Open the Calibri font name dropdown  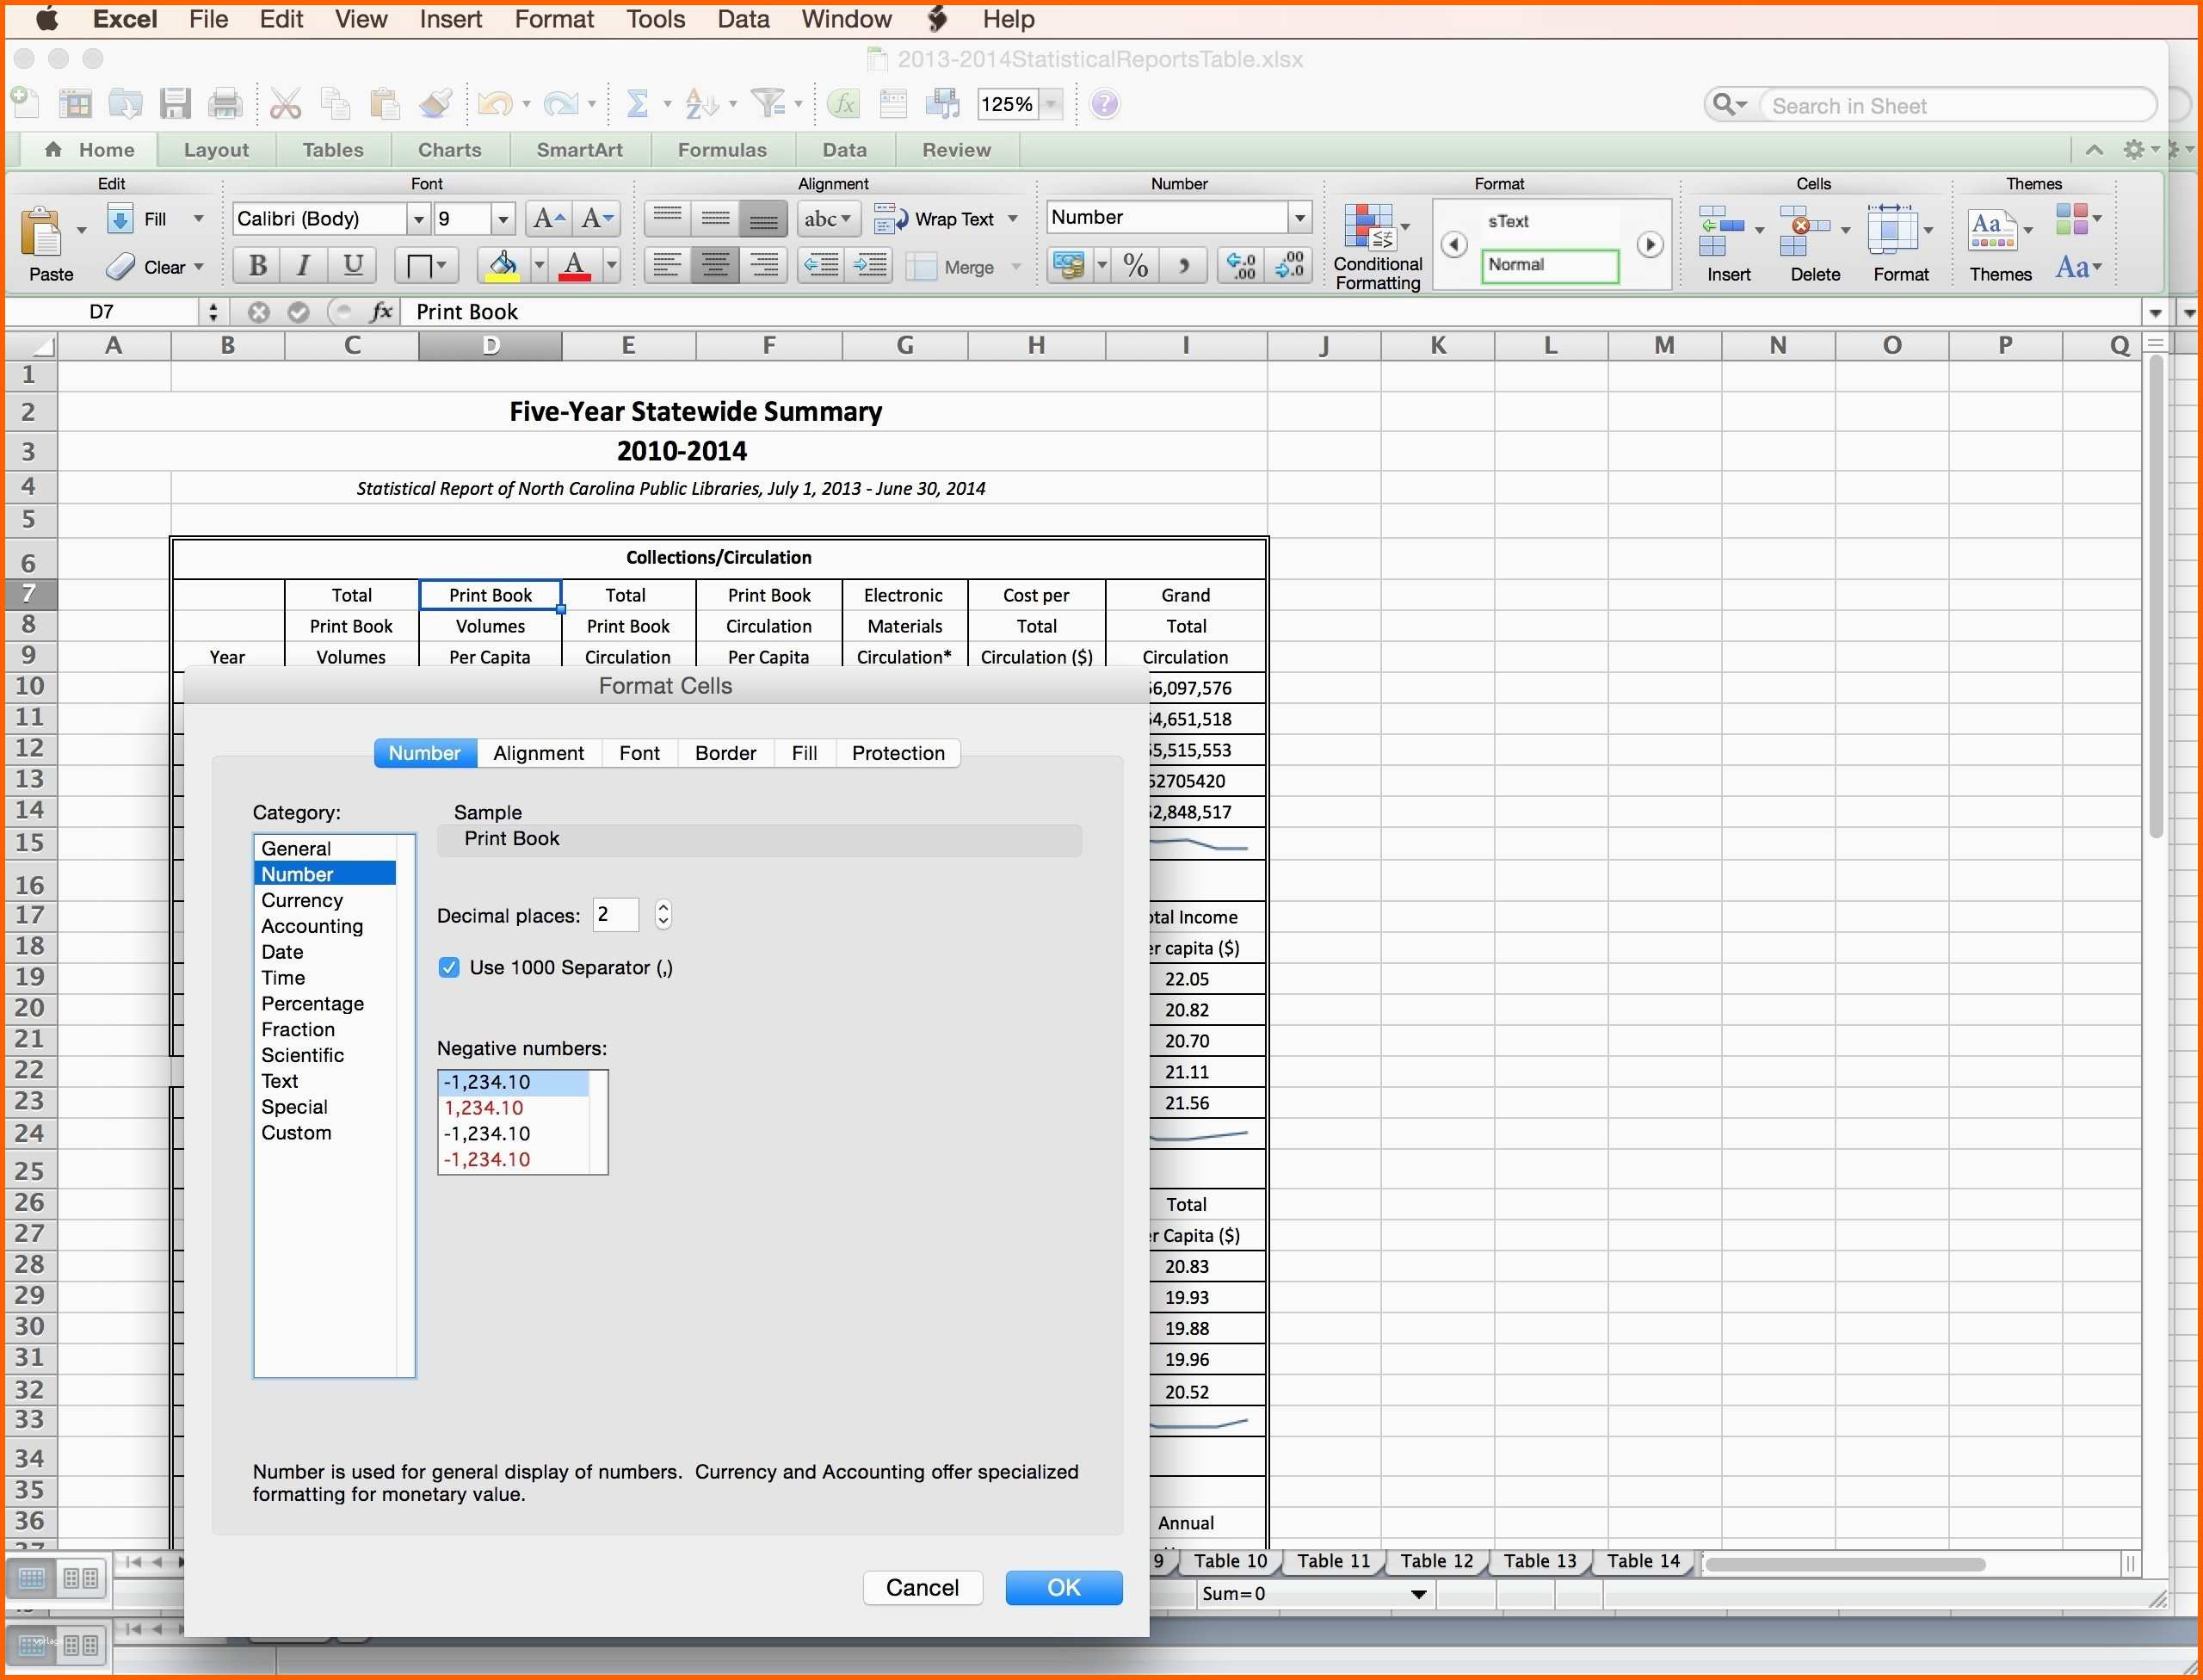pyautogui.click(x=418, y=219)
